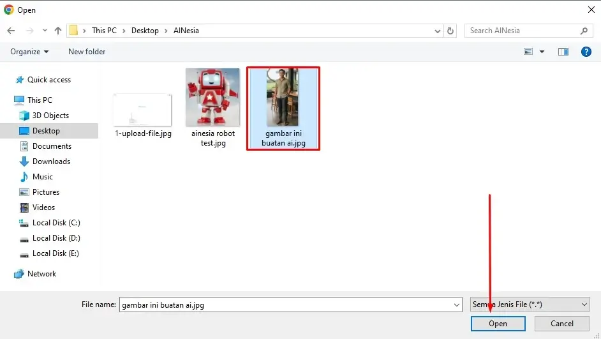Expand the File name history dropdown

tap(456, 305)
